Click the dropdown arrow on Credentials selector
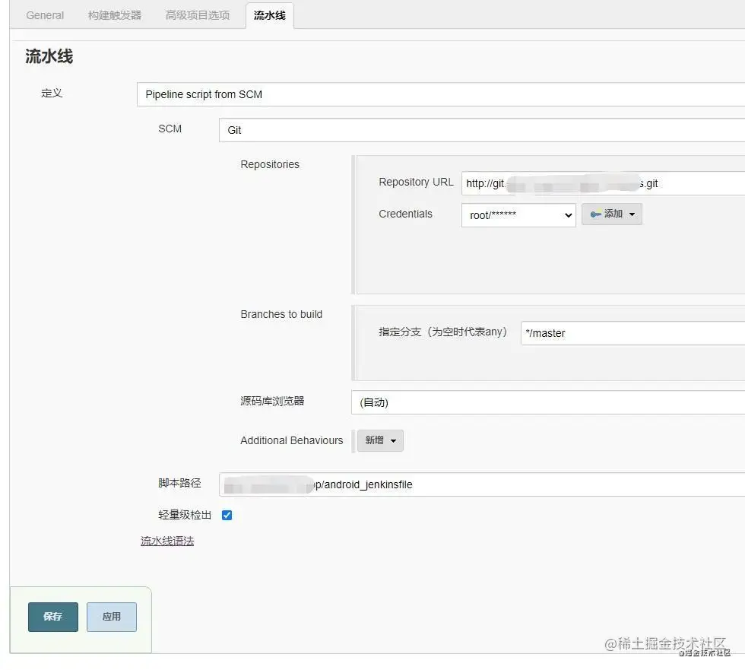 pyautogui.click(x=567, y=215)
